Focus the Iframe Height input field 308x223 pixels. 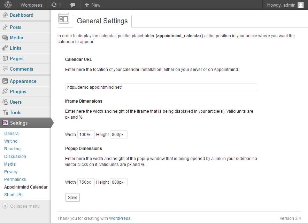[118, 135]
